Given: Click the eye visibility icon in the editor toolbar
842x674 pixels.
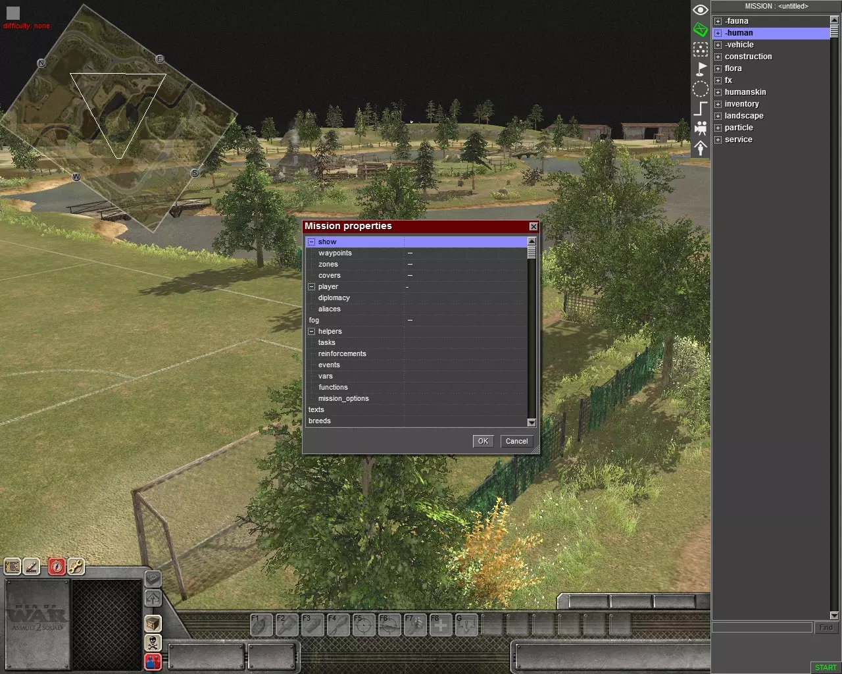Looking at the screenshot, I should coord(701,10).
